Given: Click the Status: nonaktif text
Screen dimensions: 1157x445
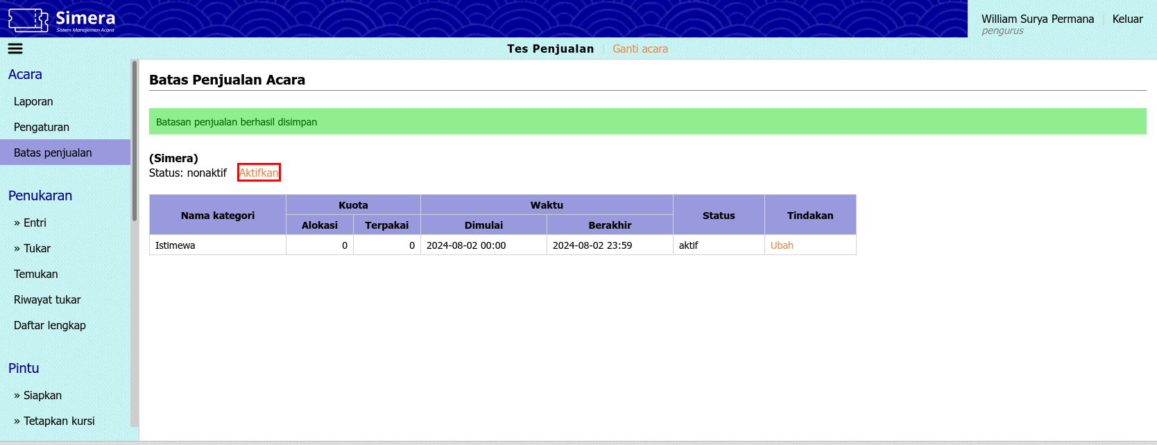Looking at the screenshot, I should [x=188, y=173].
